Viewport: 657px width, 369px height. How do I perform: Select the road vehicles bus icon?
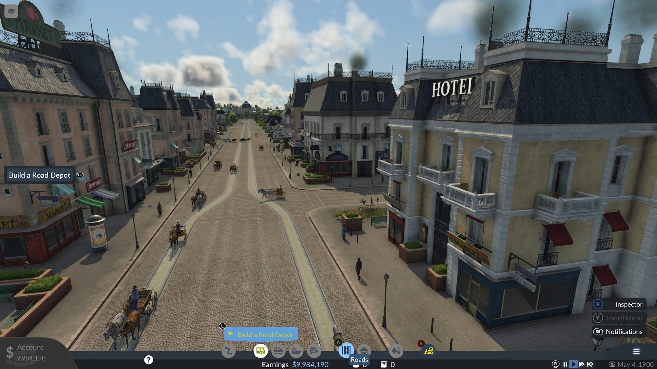click(261, 351)
